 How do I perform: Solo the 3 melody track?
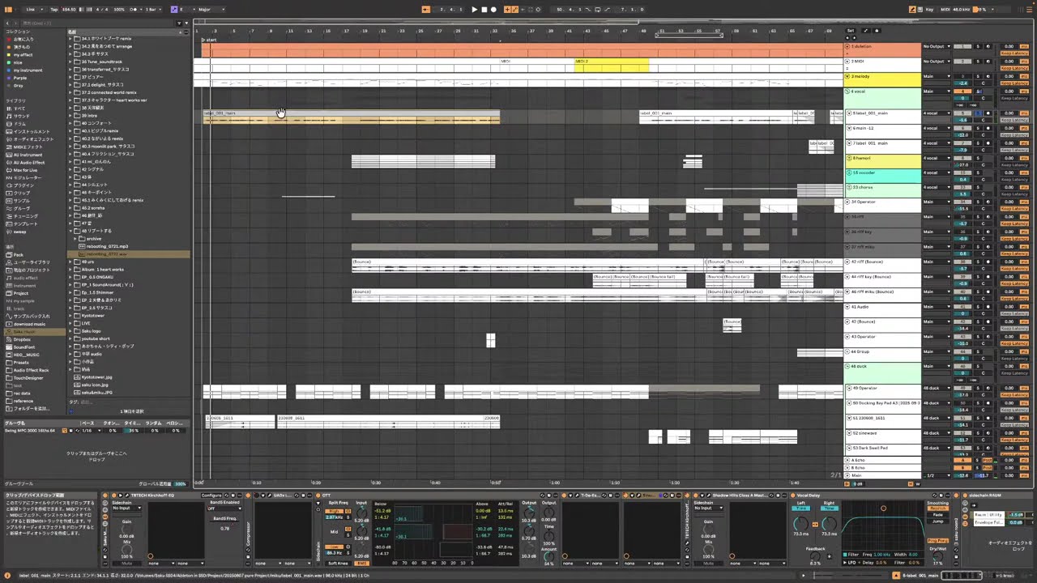978,76
